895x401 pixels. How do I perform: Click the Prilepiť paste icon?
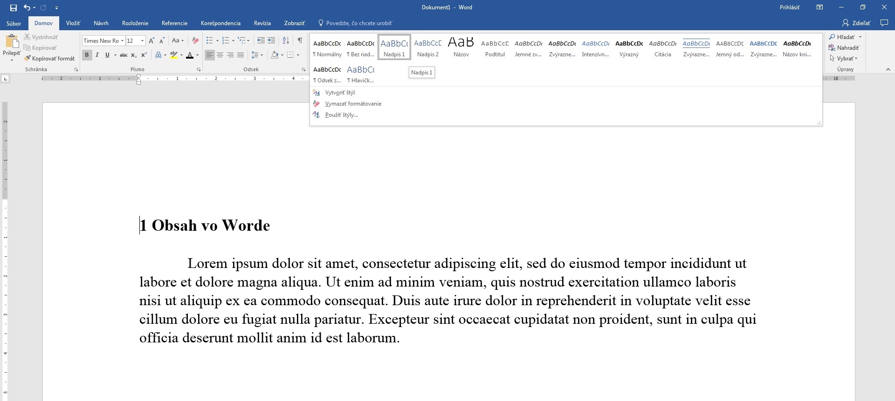tap(12, 42)
